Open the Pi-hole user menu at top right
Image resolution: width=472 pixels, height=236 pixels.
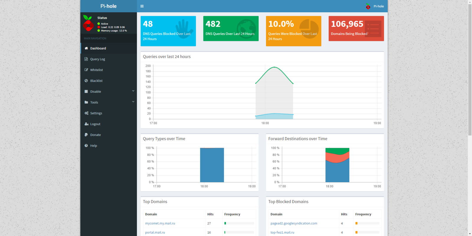tap(375, 6)
